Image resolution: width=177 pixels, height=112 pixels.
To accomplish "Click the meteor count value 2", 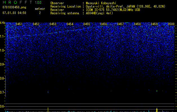I will tap(40, 13).
